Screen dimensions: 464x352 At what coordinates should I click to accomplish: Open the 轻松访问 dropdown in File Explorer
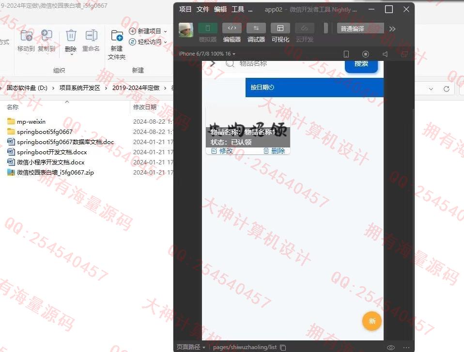[x=148, y=42]
